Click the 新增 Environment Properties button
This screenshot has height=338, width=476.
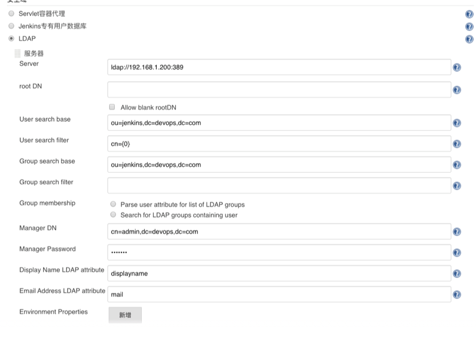125,315
